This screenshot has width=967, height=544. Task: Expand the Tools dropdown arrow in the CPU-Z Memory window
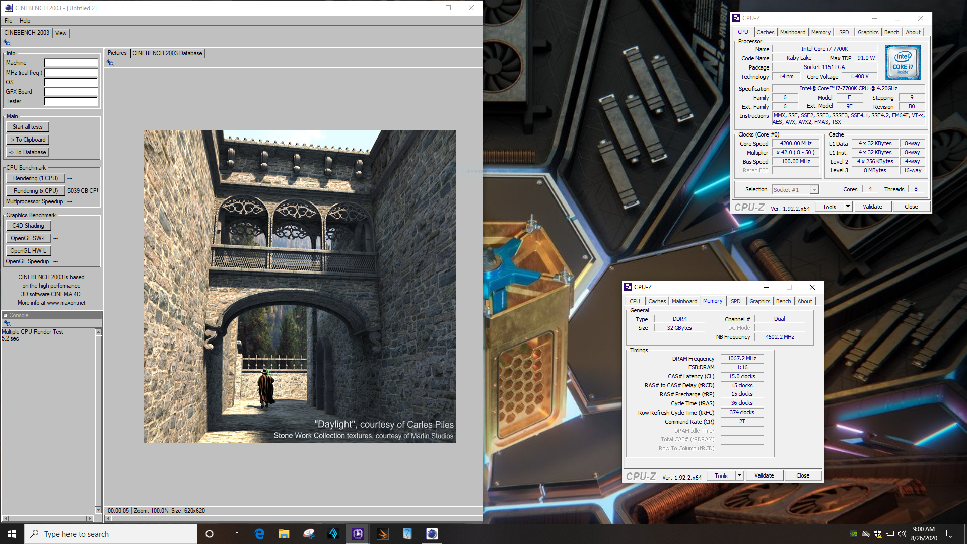tap(739, 475)
